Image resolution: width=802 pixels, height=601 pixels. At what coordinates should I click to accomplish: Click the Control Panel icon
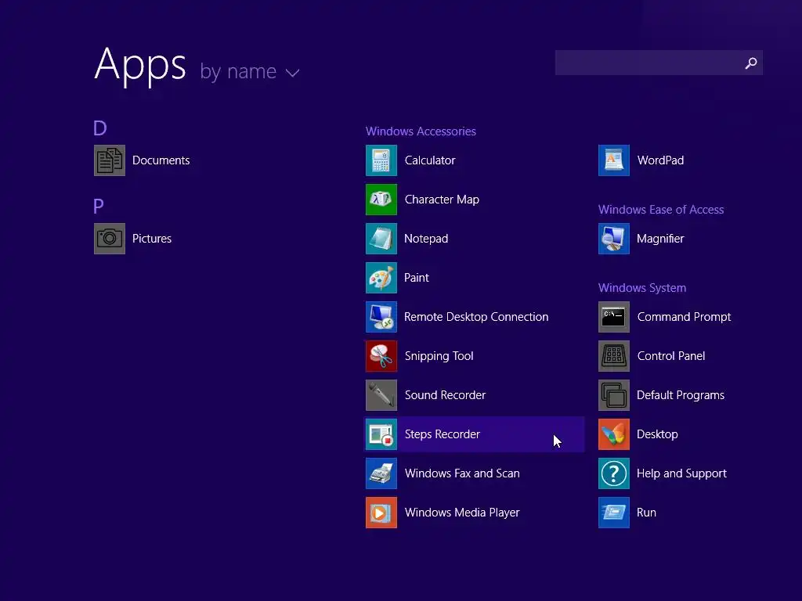(x=614, y=356)
